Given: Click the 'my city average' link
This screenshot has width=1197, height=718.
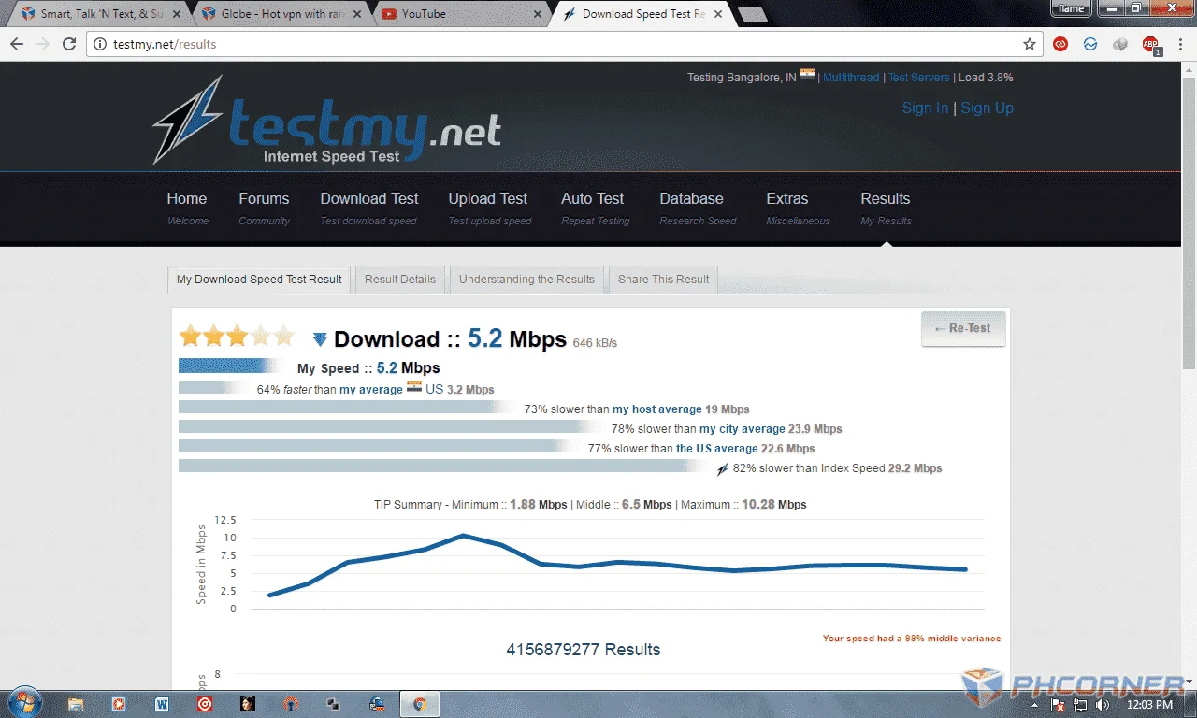Looking at the screenshot, I should tap(742, 429).
